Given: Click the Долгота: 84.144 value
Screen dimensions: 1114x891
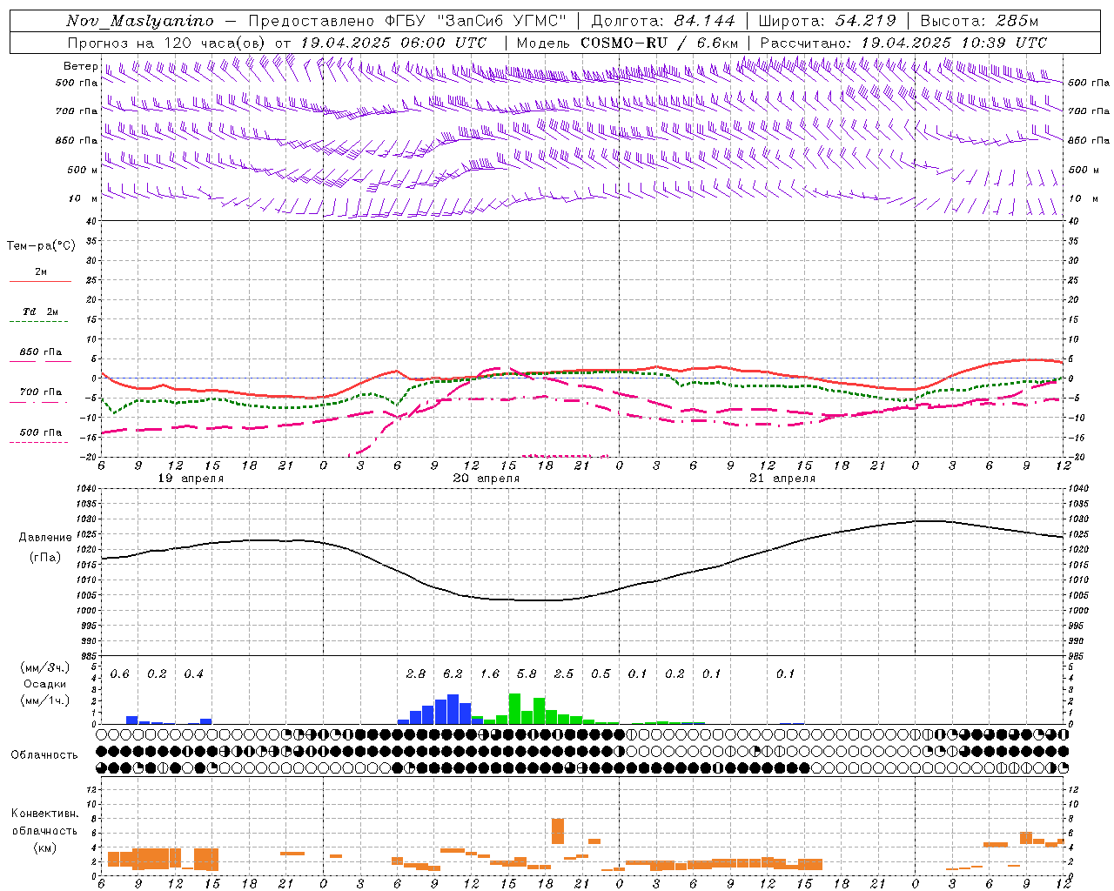Looking at the screenshot, I should (x=663, y=21).
